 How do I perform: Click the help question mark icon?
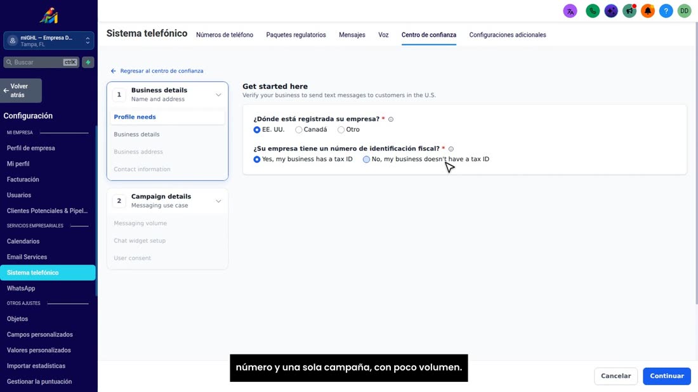[666, 11]
